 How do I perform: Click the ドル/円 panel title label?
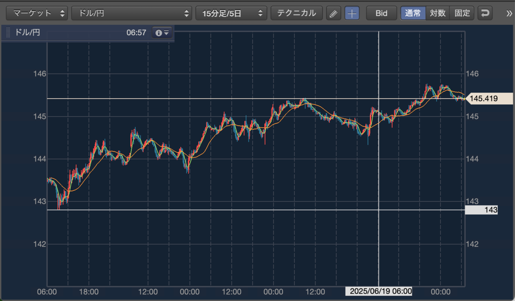[27, 33]
